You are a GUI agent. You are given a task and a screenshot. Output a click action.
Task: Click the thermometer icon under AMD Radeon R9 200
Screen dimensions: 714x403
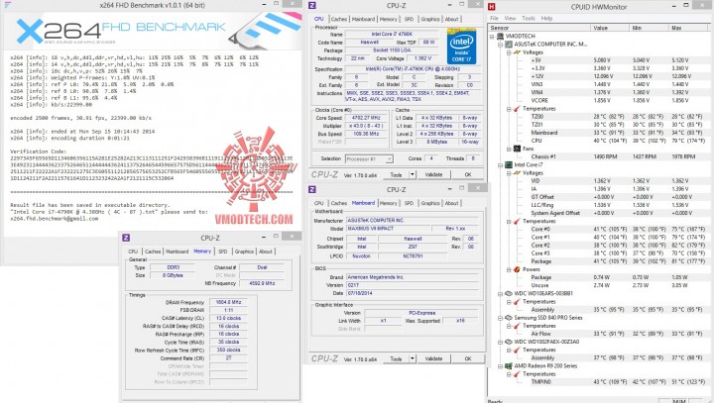pos(517,374)
